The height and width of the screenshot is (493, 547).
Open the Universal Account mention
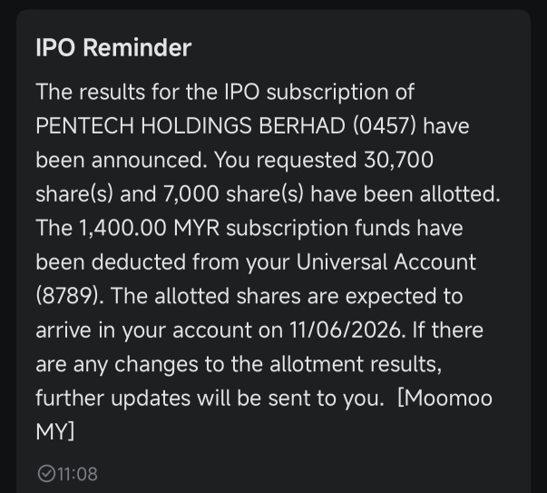(386, 261)
